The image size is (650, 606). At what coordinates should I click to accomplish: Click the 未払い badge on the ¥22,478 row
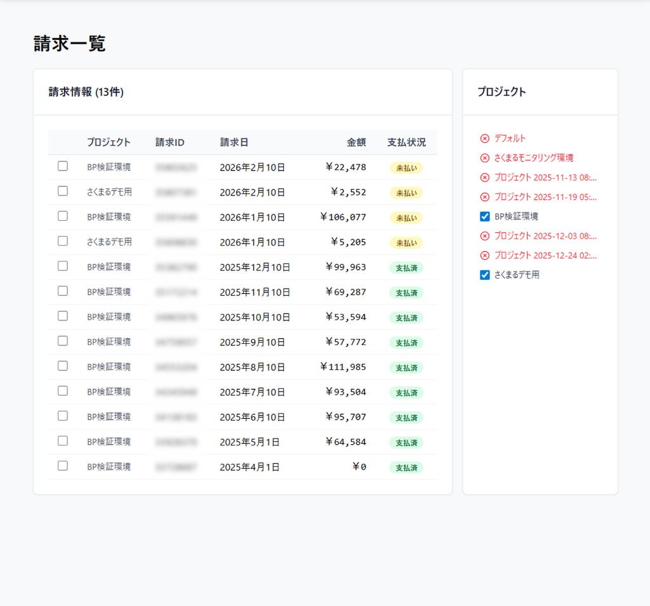[406, 168]
